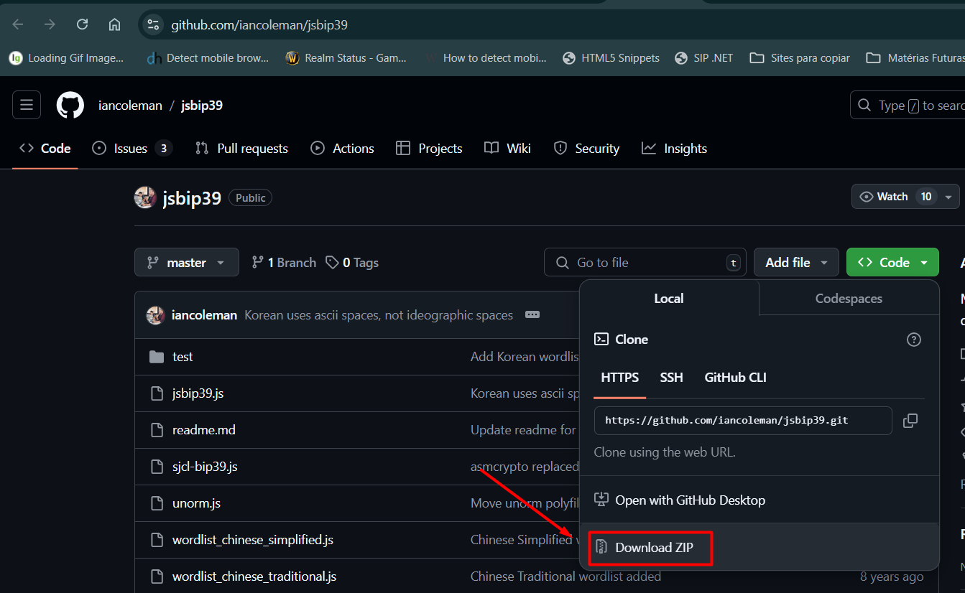Click the browser forward arrow

pyautogui.click(x=50, y=24)
